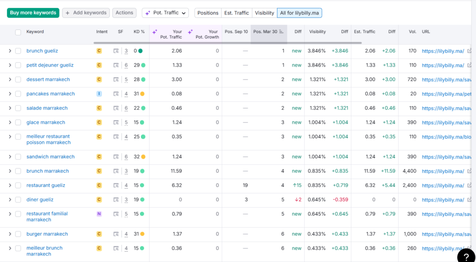476x262 pixels.
Task: Open SERP features icon for brunch gueliz
Action: [116, 51]
